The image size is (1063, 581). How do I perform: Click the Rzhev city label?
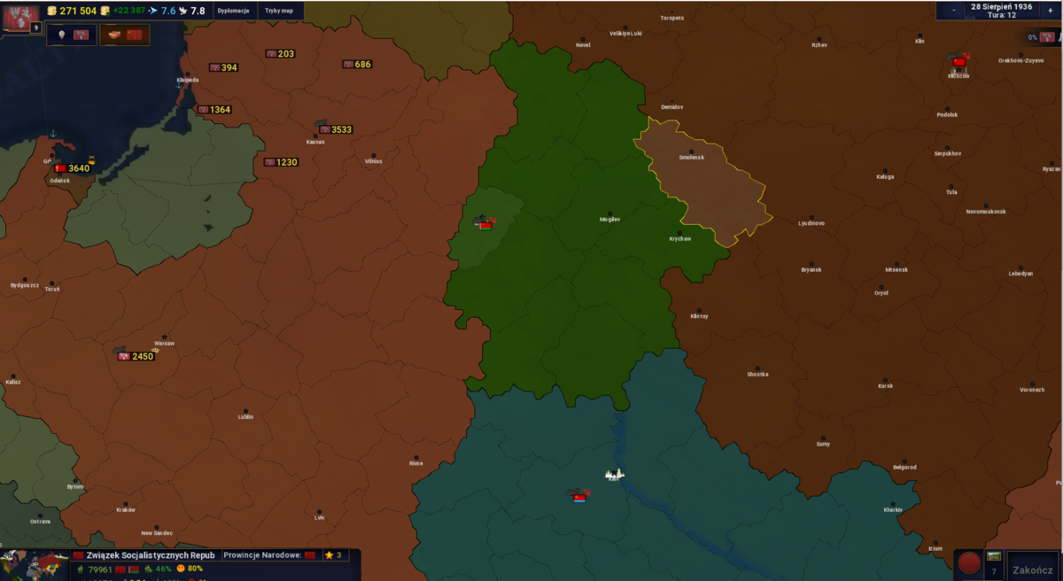(819, 44)
